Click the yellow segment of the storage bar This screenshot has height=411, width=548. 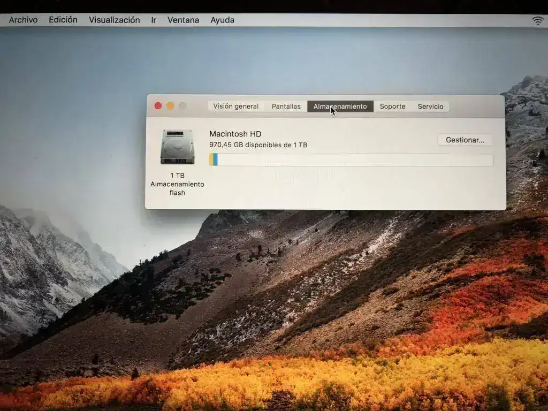coord(211,159)
